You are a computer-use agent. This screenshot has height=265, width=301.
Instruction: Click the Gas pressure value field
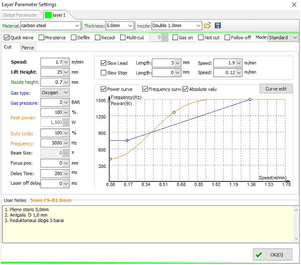[52, 102]
